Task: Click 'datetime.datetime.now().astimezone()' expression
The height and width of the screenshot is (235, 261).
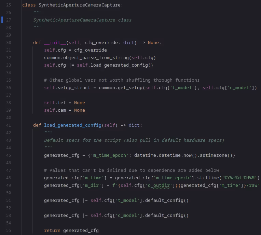Action: tap(183, 155)
